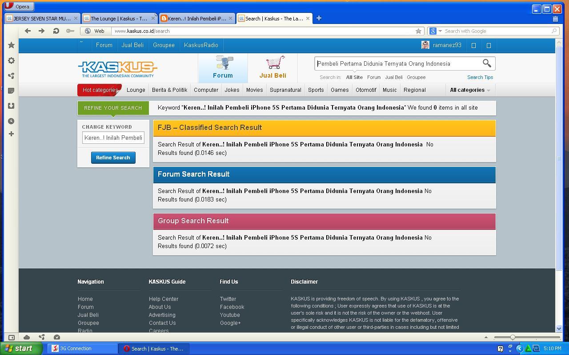Close The Lounge Kaskus tab
This screenshot has width=569, height=355.
click(x=153, y=19)
